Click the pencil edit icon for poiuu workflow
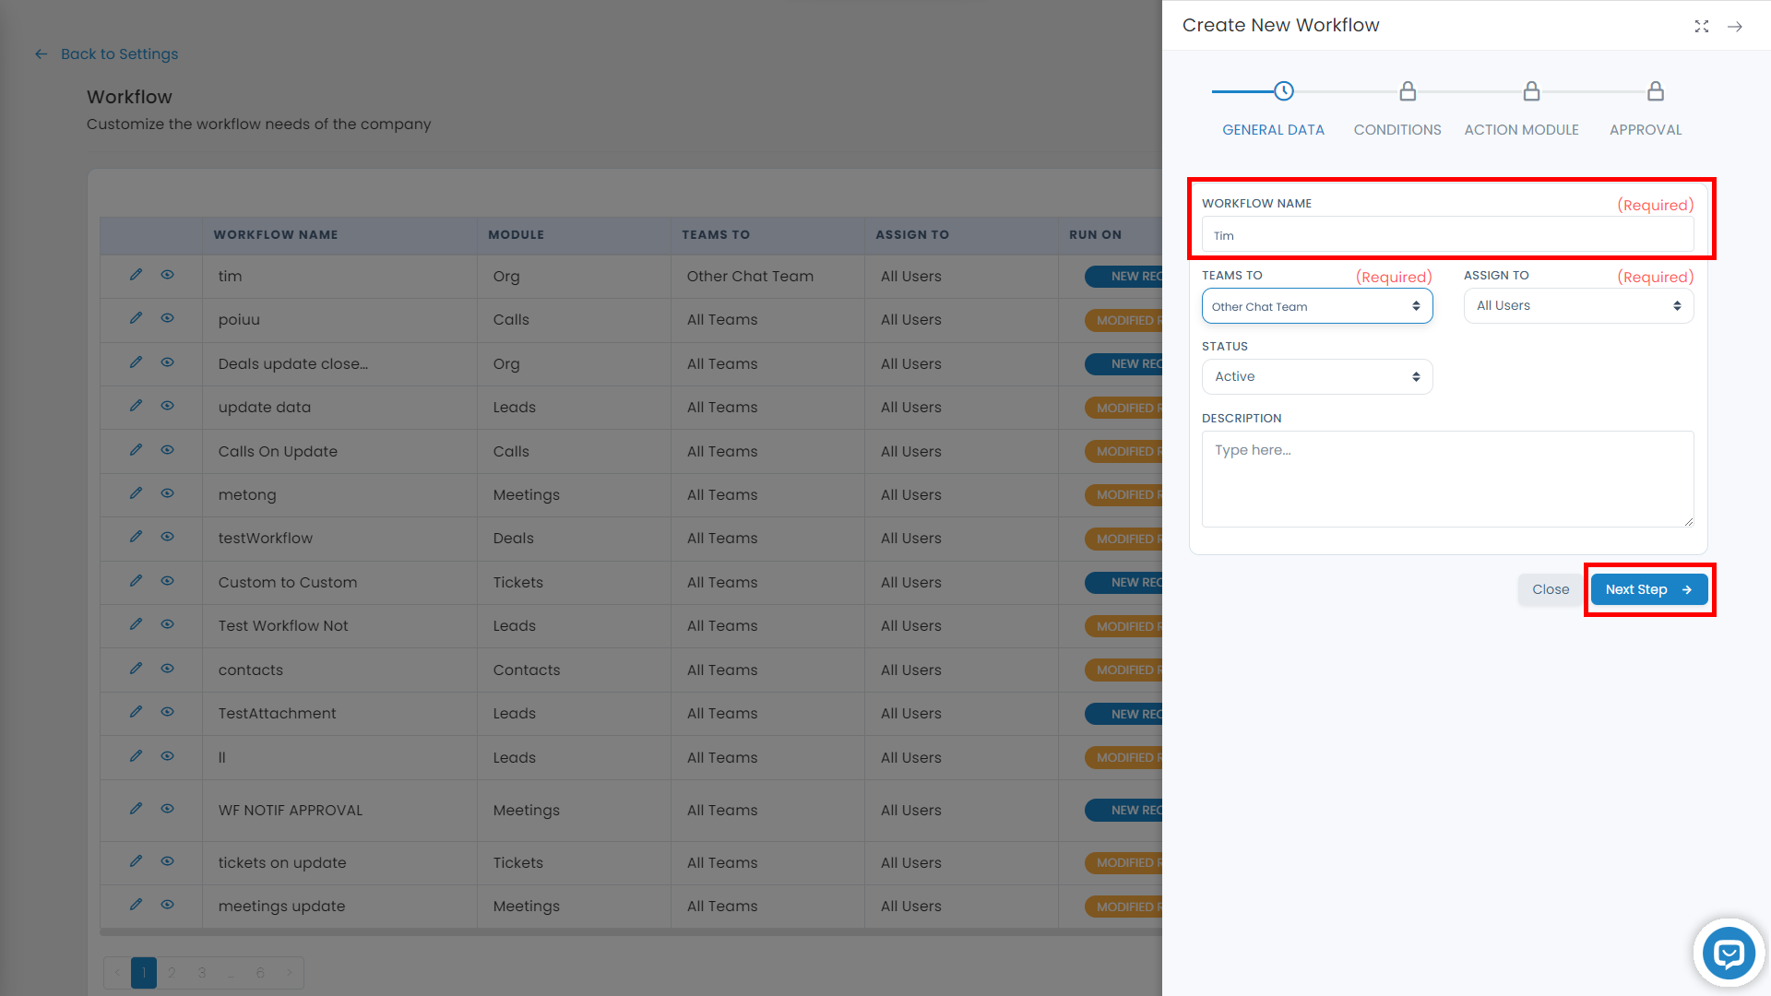The image size is (1771, 996). click(x=136, y=318)
